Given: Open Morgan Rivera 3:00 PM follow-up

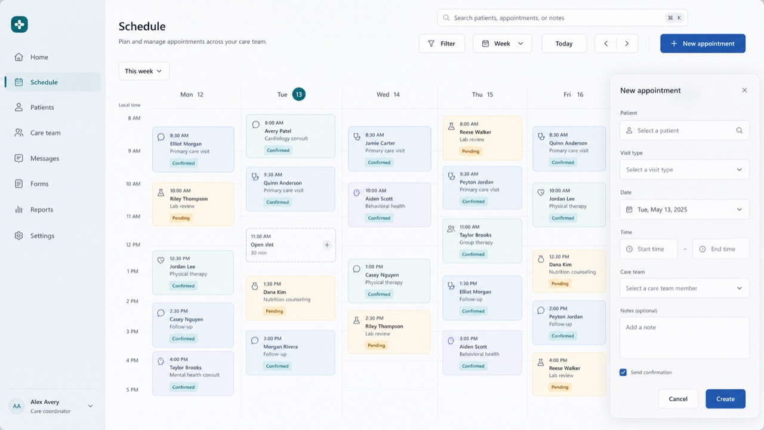Looking at the screenshot, I should pyautogui.click(x=291, y=353).
